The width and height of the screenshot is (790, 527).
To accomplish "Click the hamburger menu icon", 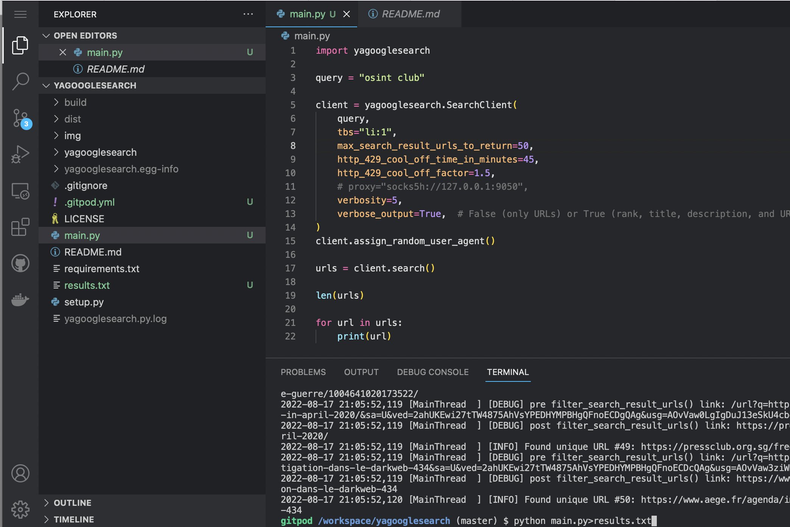I will pyautogui.click(x=20, y=14).
